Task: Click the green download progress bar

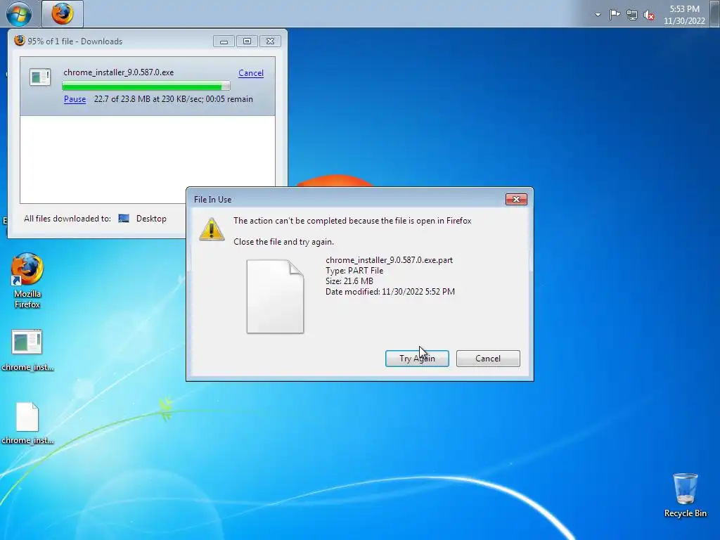Action: click(x=146, y=86)
